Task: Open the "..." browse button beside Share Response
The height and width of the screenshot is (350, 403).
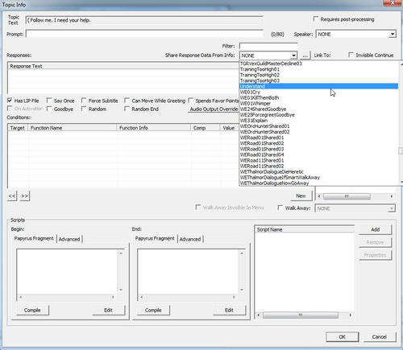Action: 305,56
